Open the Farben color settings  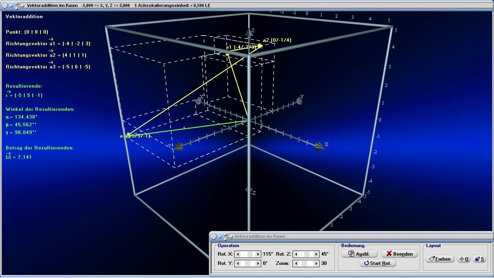click(x=440, y=259)
